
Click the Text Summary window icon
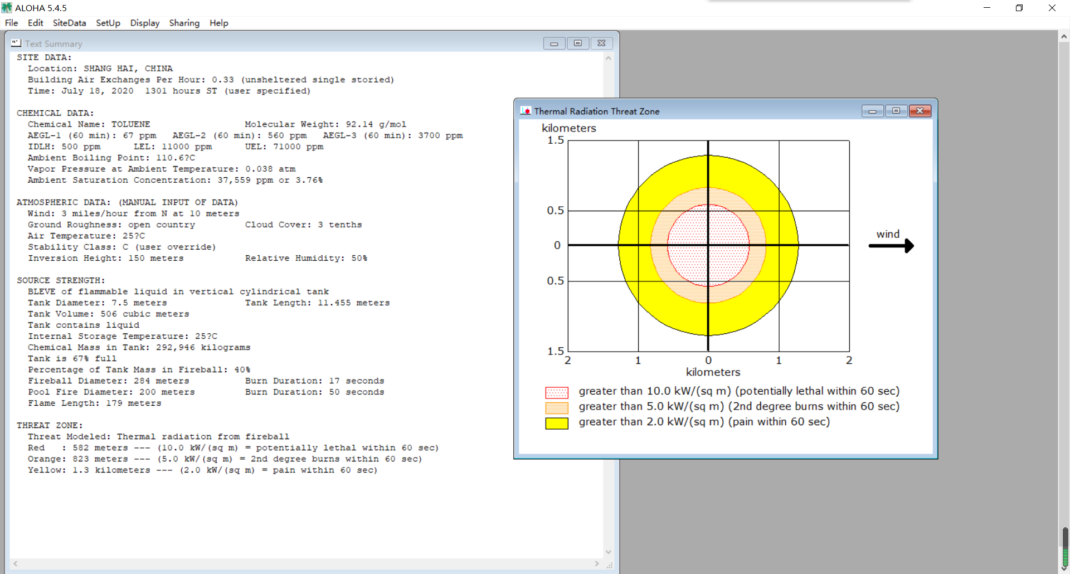point(16,43)
